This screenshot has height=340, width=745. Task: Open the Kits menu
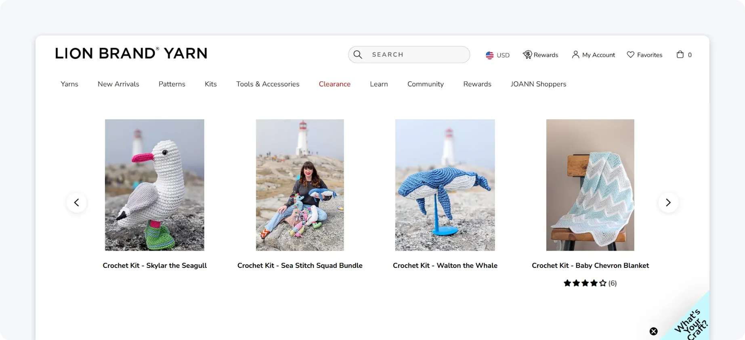[211, 84]
